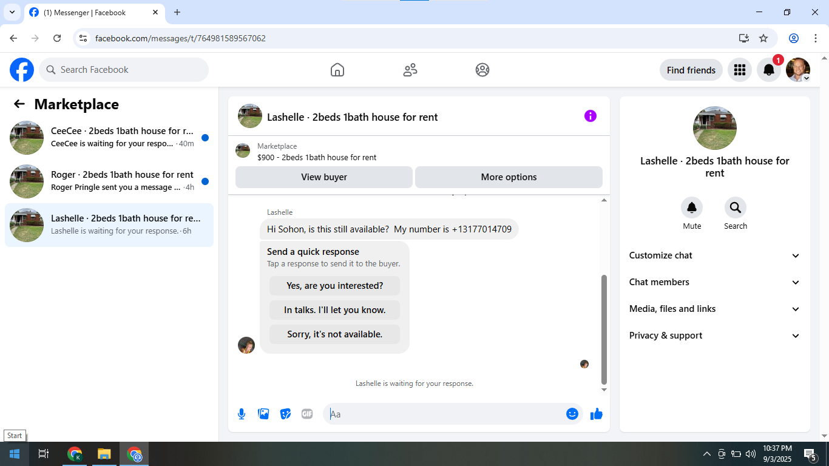The height and width of the screenshot is (466, 829).
Task: Show hidden system tray icons
Action: [706, 454]
